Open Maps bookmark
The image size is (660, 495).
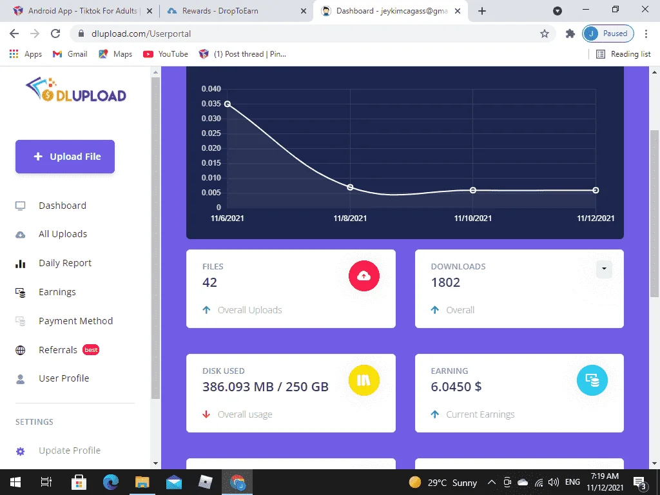[x=115, y=54]
